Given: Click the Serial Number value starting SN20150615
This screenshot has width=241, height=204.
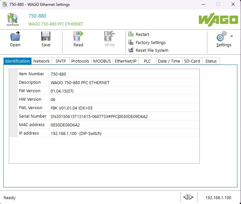Looking at the screenshot, I should [99, 117].
